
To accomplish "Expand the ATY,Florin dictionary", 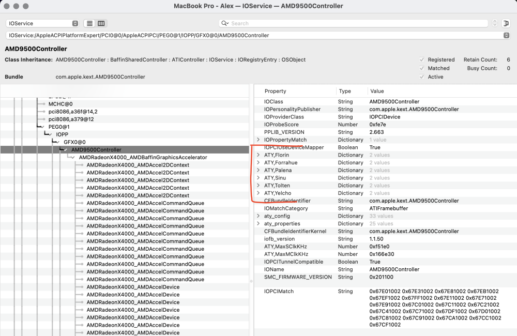I will pos(258,155).
